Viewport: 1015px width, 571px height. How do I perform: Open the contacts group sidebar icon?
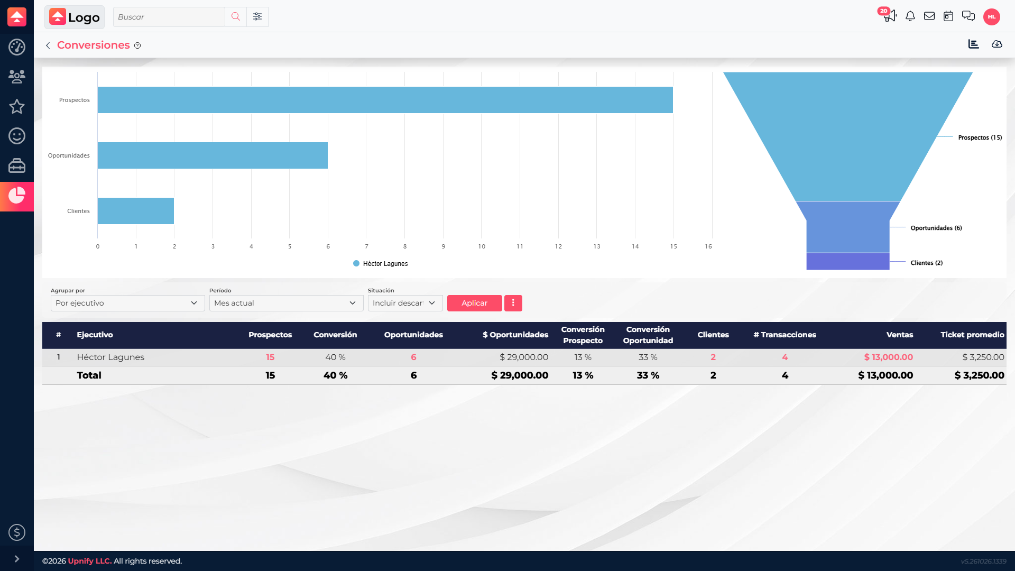17,77
